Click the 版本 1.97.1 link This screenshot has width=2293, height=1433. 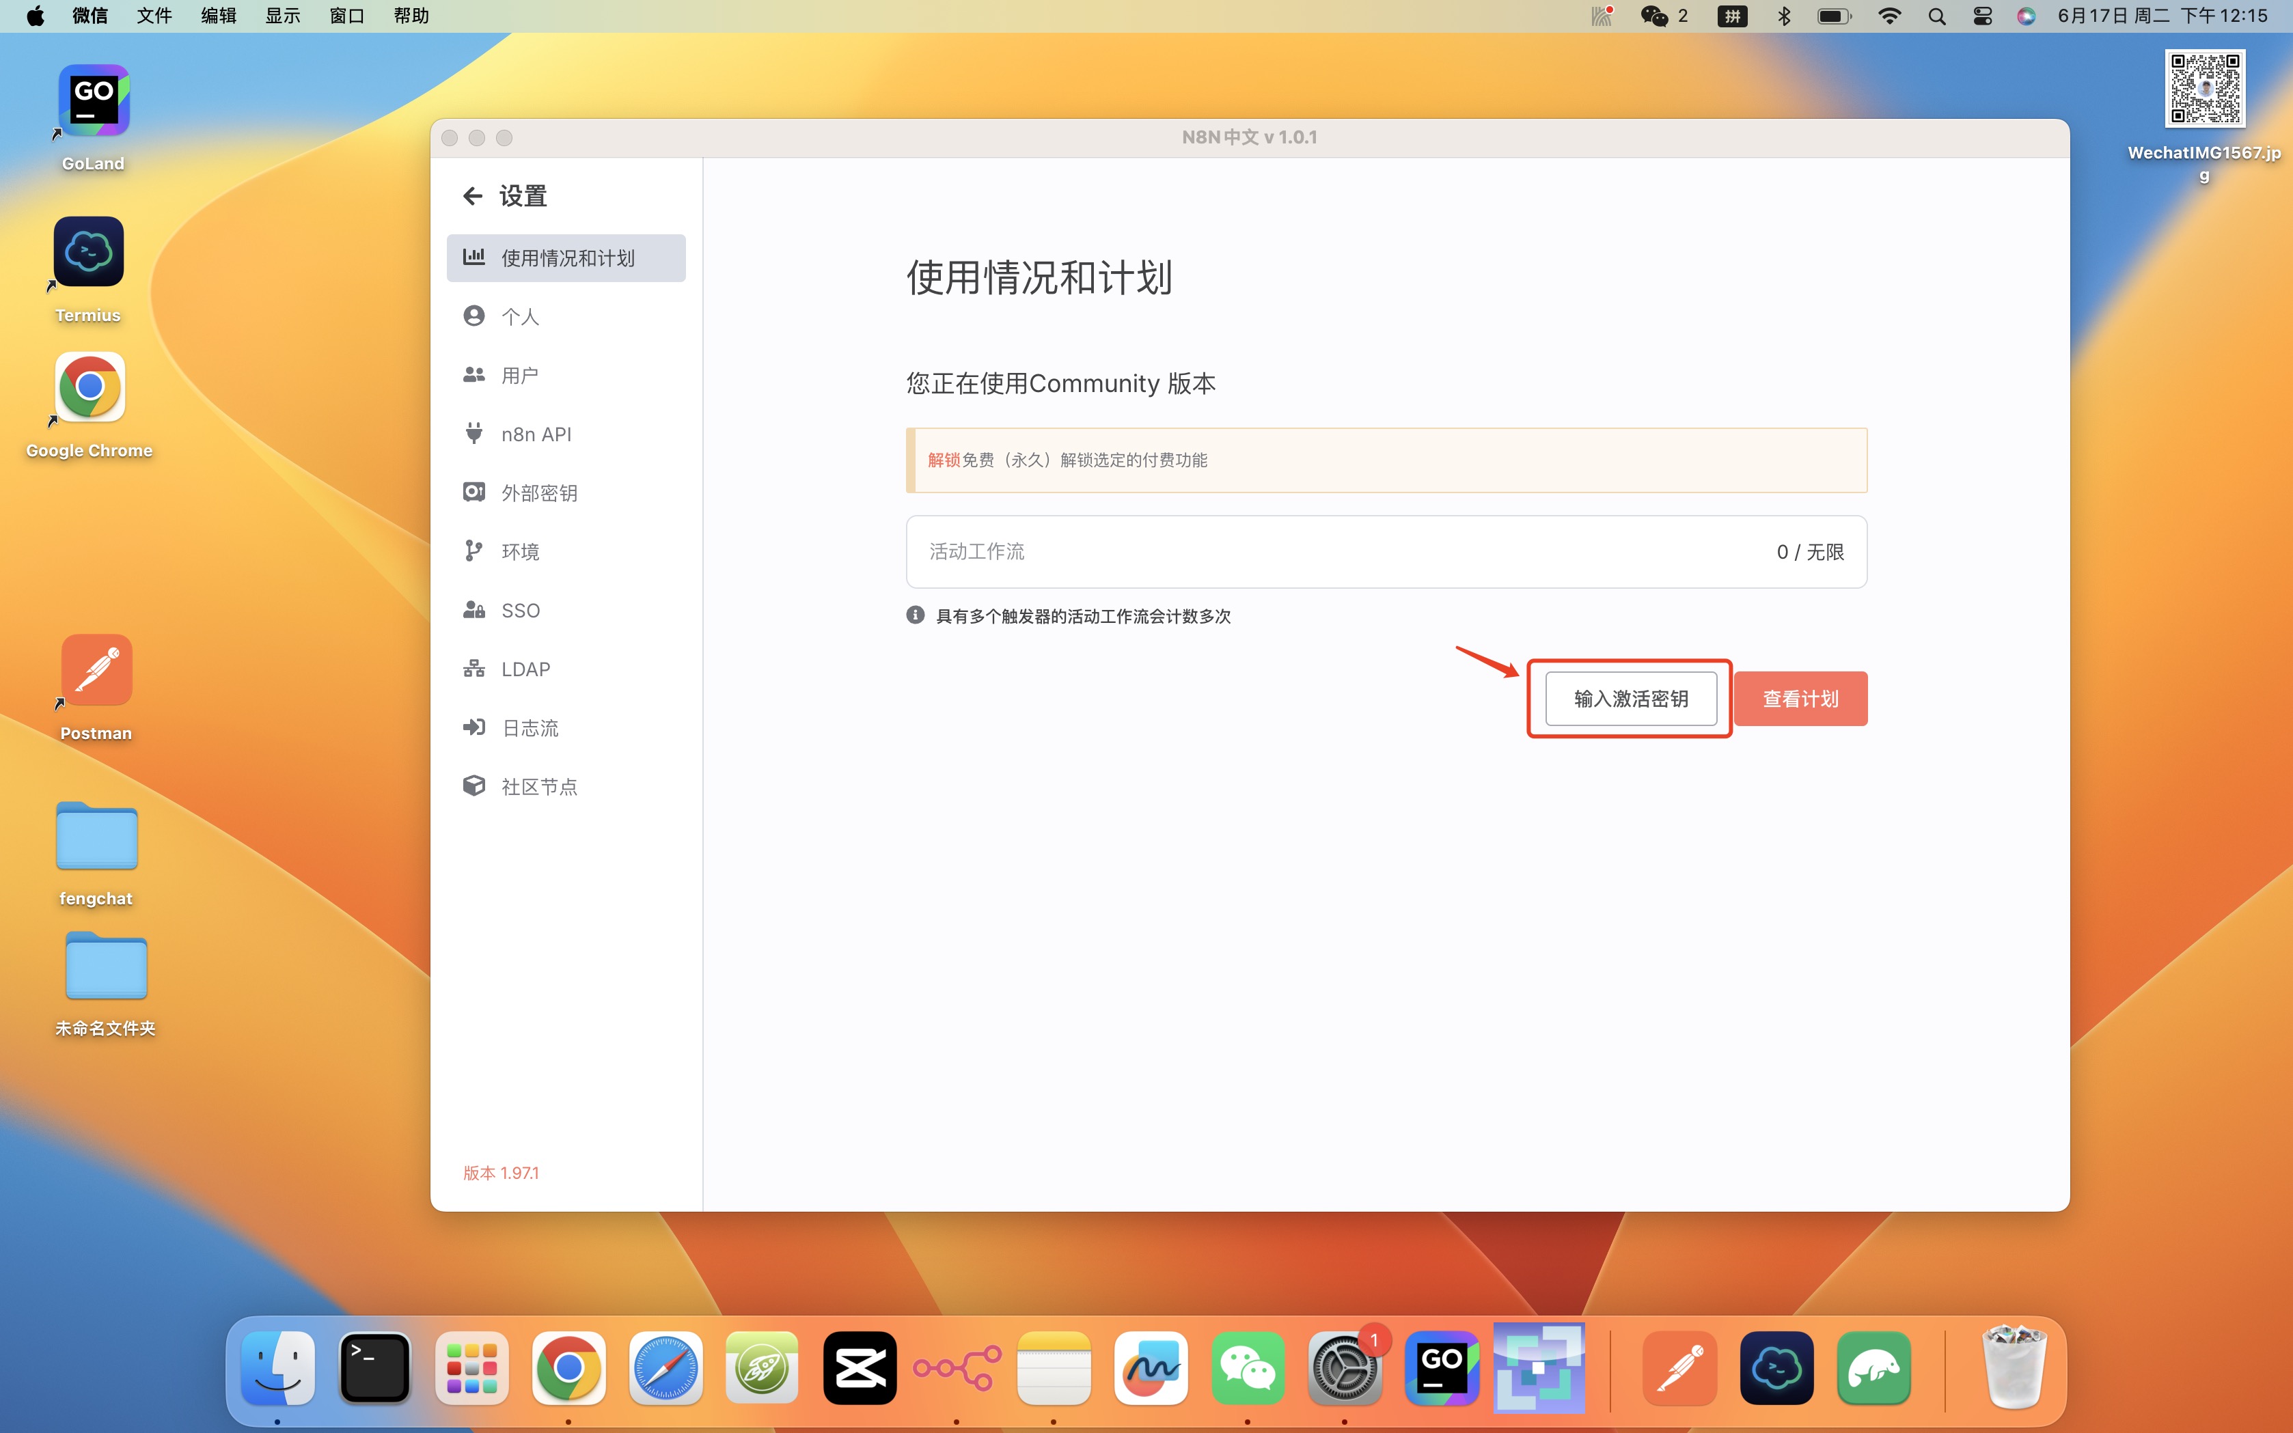[501, 1173]
